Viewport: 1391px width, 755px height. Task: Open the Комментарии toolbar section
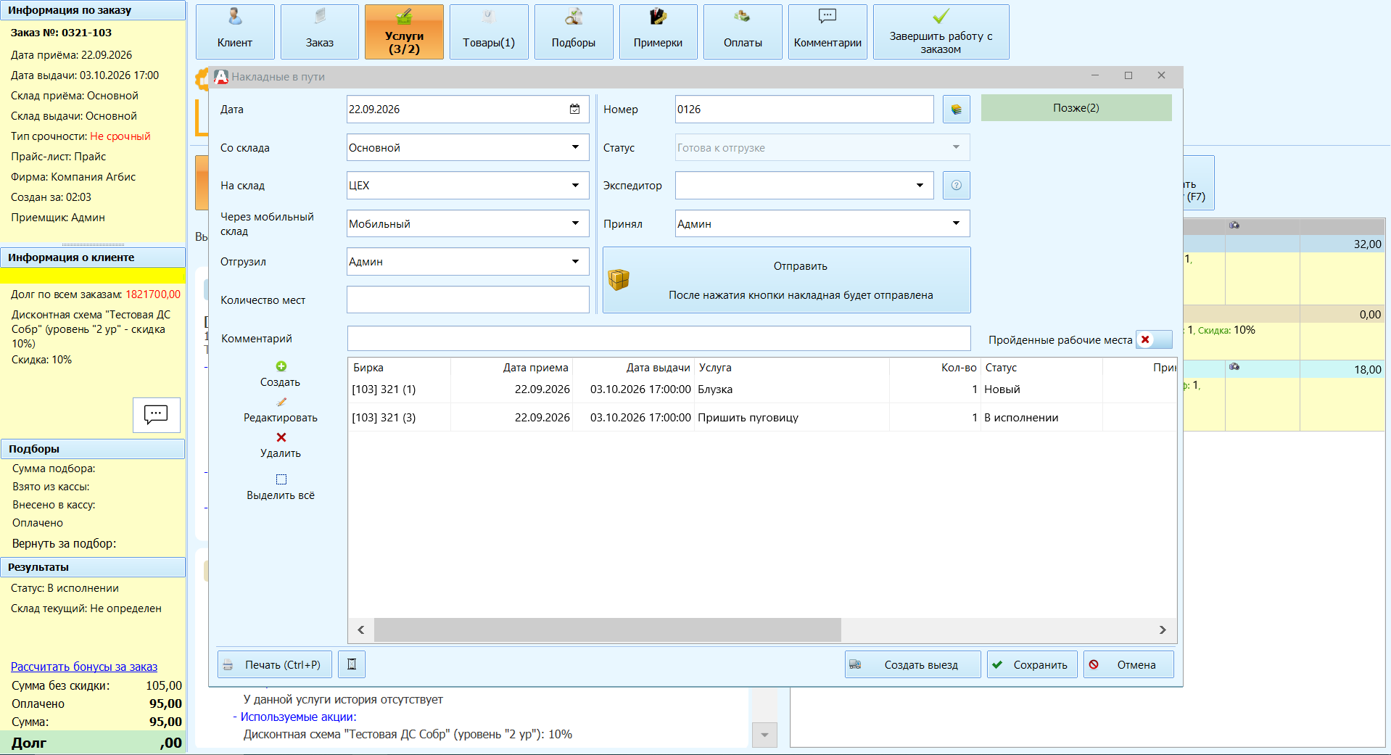827,32
